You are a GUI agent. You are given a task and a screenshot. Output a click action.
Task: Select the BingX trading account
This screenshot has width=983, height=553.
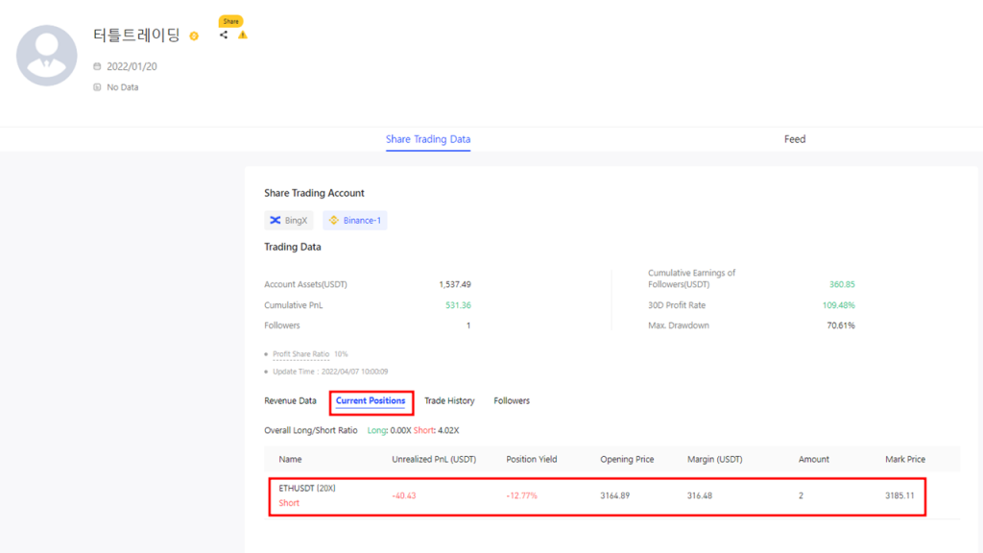(288, 220)
